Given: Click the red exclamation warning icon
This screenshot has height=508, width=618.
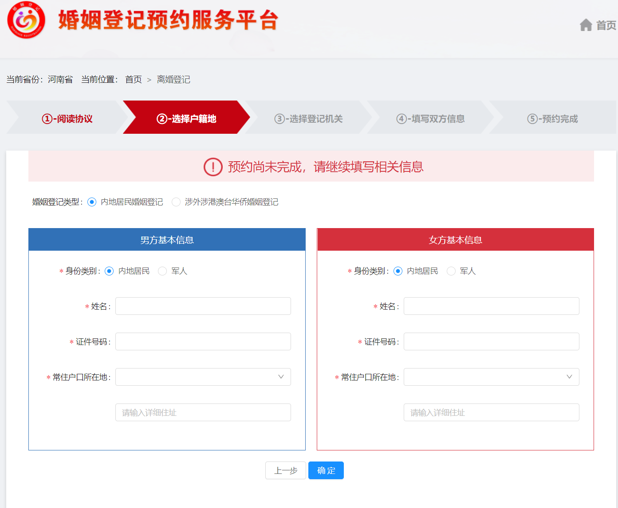Looking at the screenshot, I should point(213,167).
